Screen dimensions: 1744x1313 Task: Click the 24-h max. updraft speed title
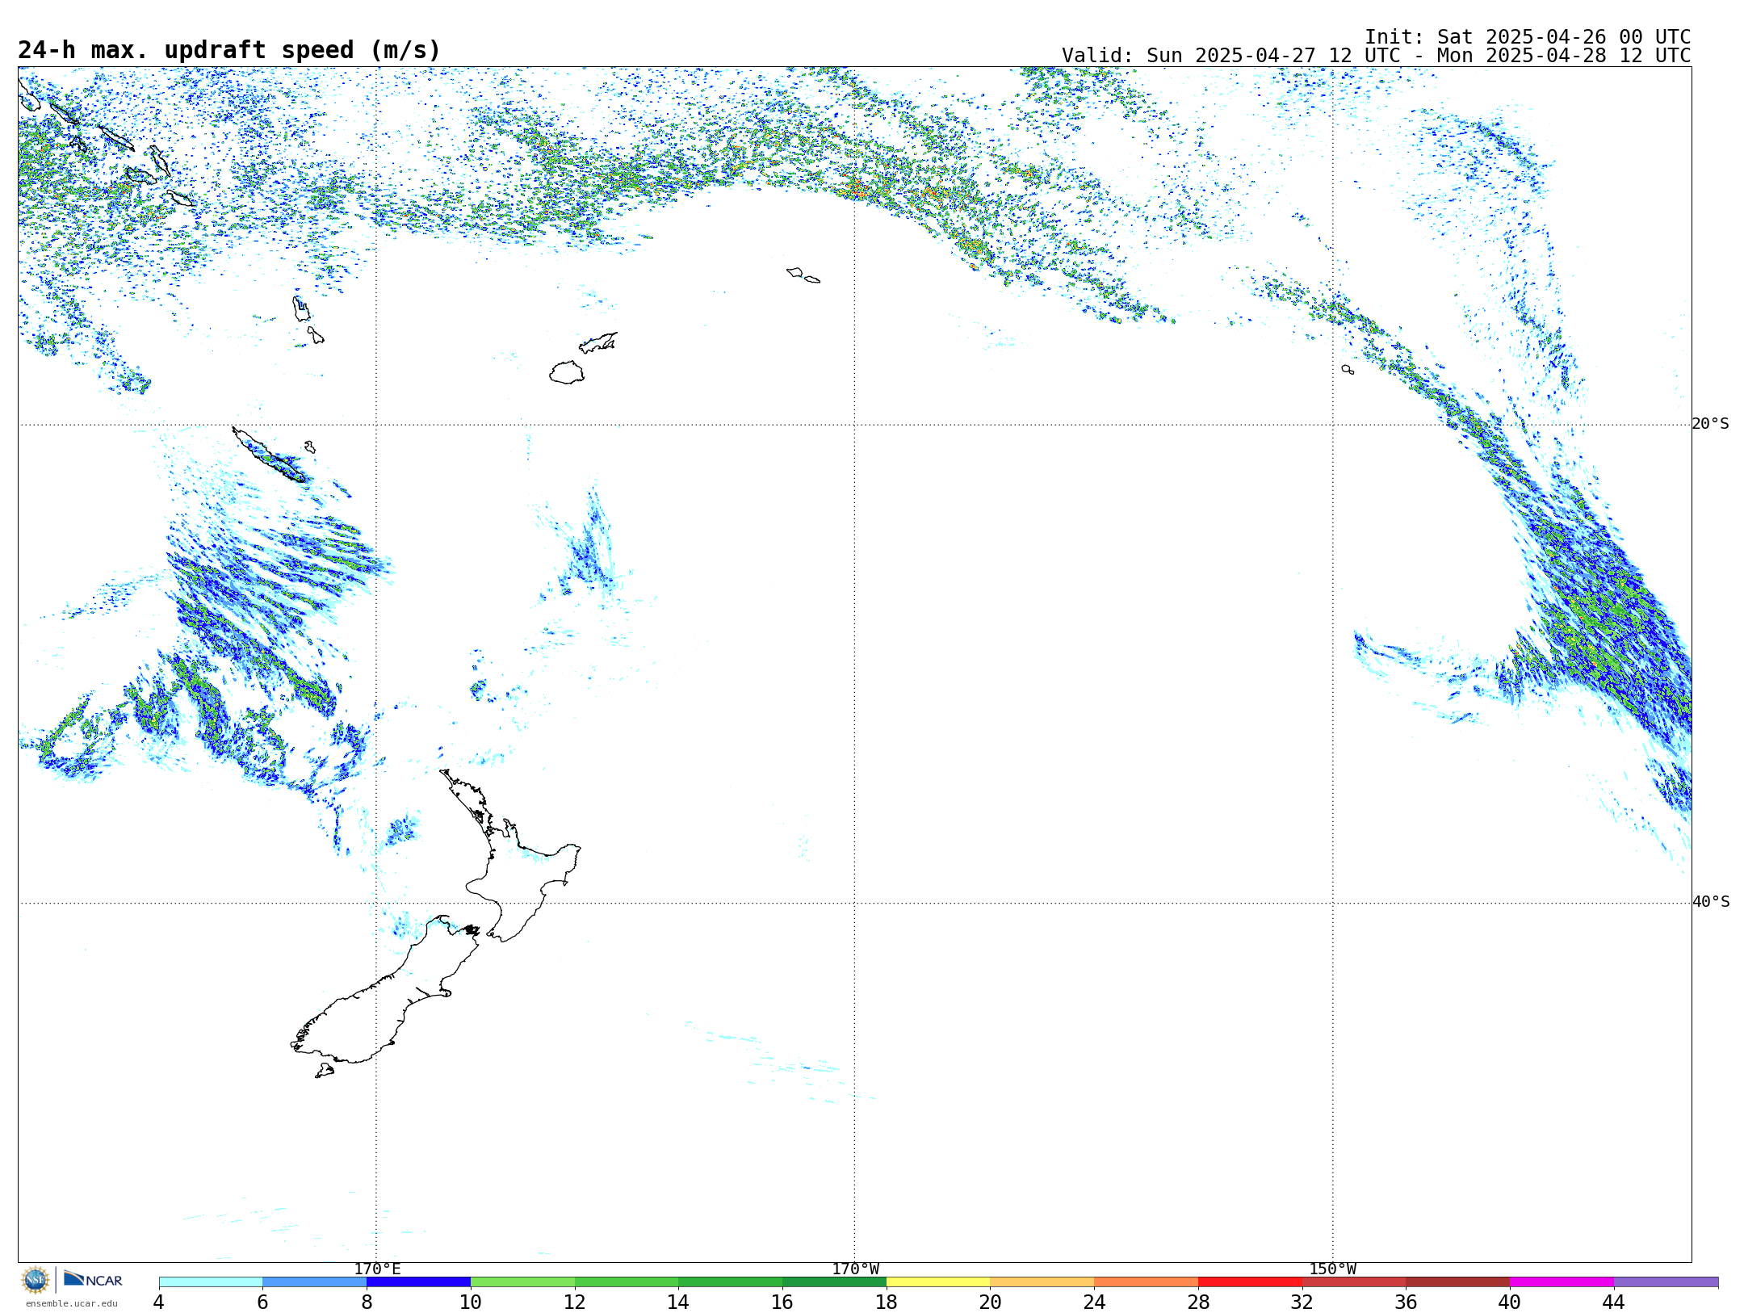click(229, 50)
